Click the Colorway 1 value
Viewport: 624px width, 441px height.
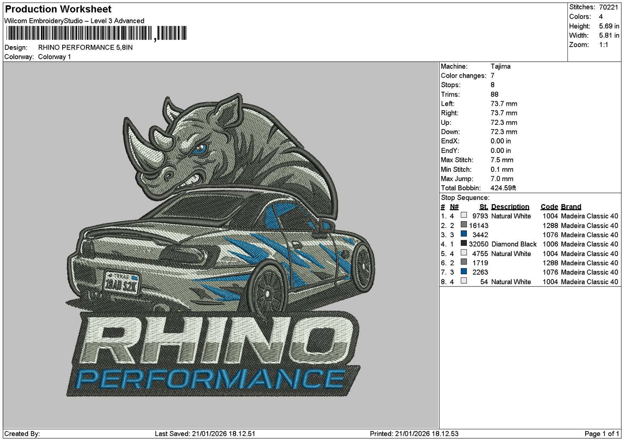click(54, 57)
